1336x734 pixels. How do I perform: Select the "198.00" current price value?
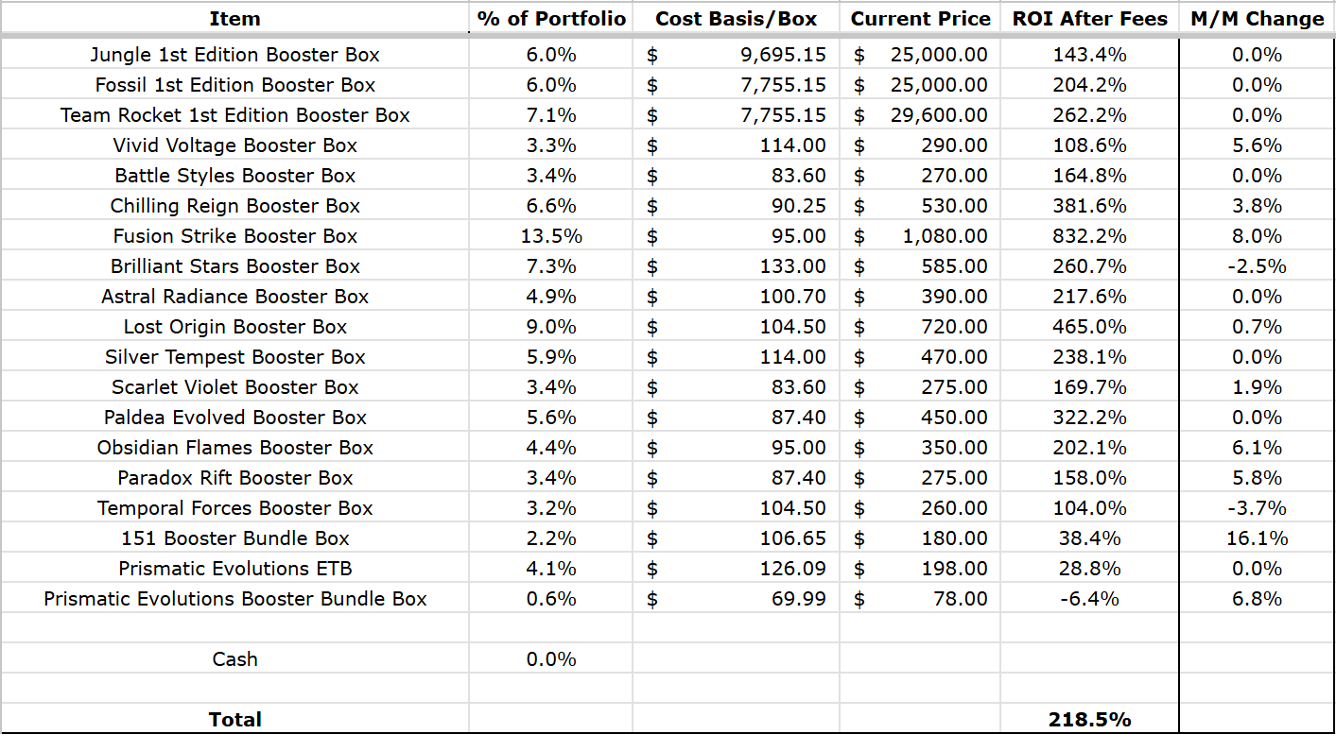click(x=954, y=569)
